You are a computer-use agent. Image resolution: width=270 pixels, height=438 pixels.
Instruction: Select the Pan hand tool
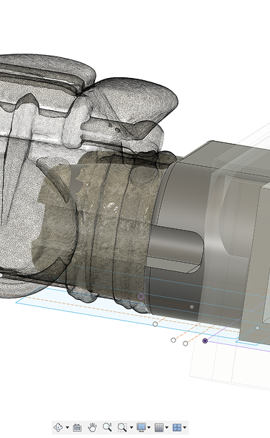coord(92,427)
